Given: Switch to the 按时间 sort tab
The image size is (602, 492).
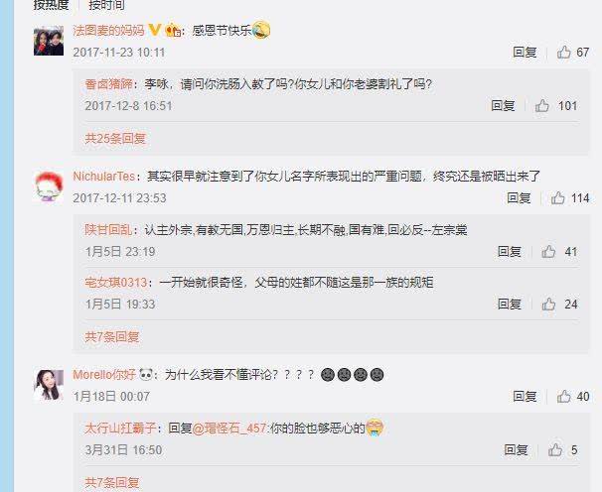Looking at the screenshot, I should [x=106, y=5].
